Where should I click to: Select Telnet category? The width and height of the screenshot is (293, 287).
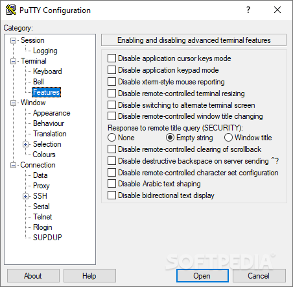[x=42, y=217]
